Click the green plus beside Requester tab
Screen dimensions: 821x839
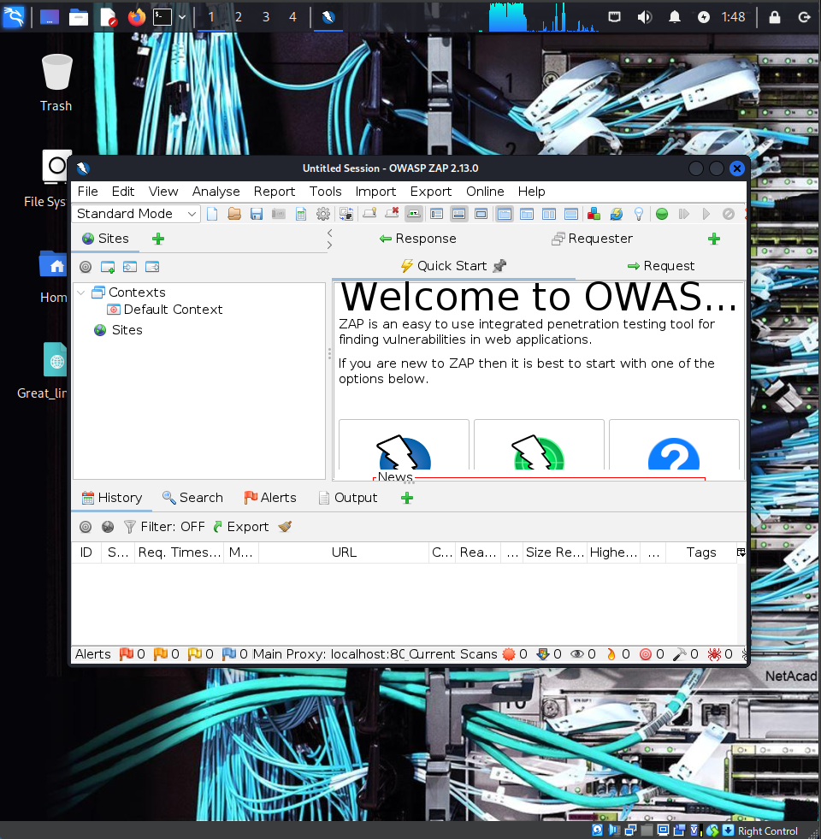[714, 239]
